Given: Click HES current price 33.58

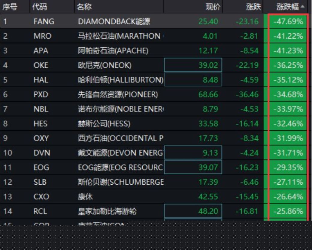Looking at the screenshot, I should click(208, 124).
